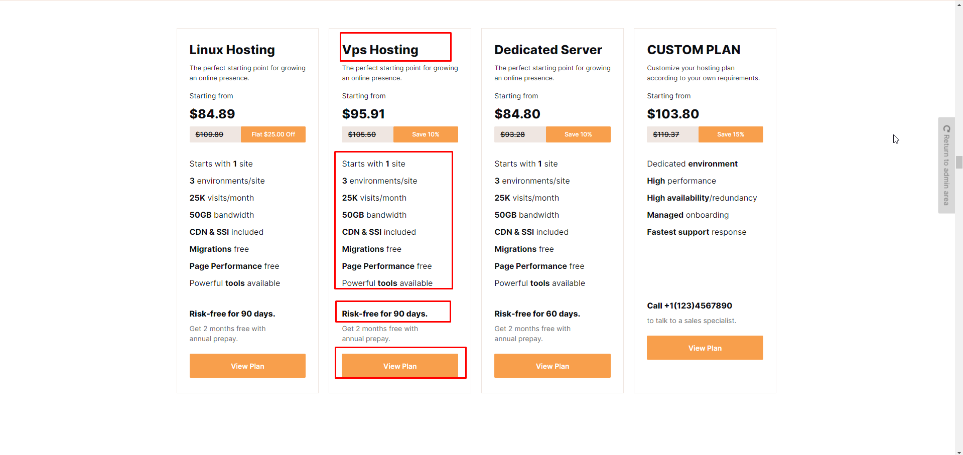Click the Save 10% badge under Vps Hosting
Image resolution: width=963 pixels, height=455 pixels.
click(x=426, y=134)
